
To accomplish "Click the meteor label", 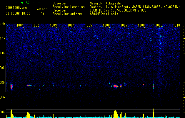I will click(x=42, y=9).
